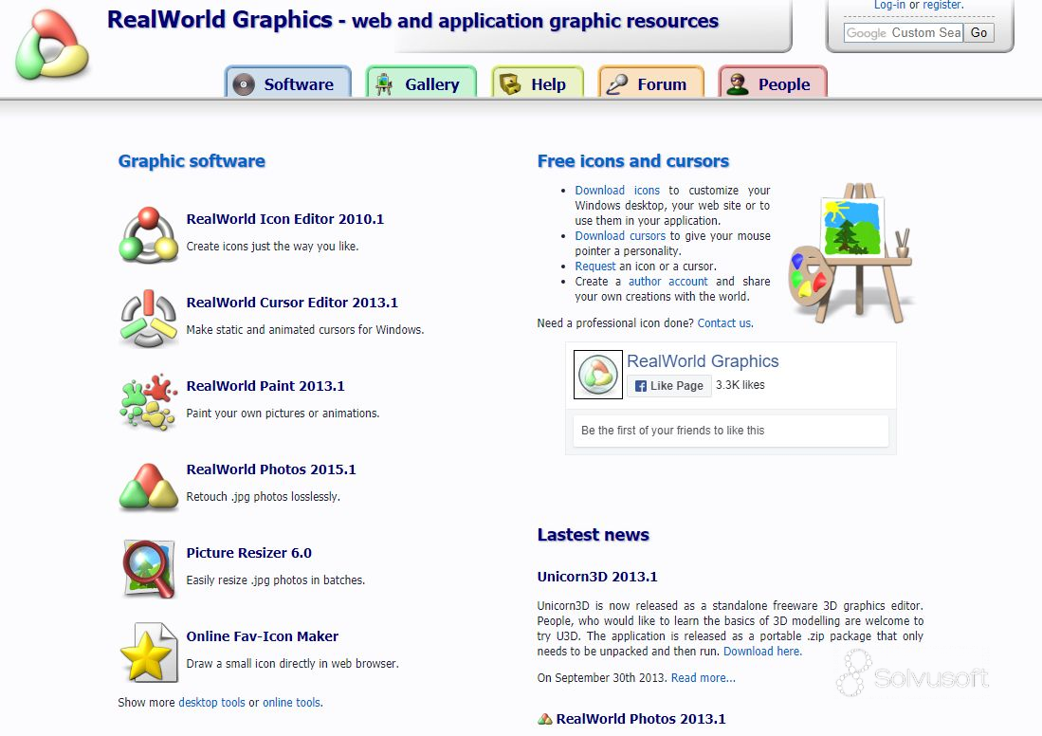Click the RealWorld Graphics Facebook thumbnail

[597, 373]
